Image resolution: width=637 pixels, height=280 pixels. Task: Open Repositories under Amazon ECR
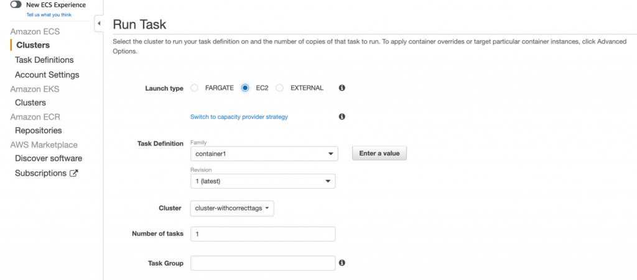pyautogui.click(x=38, y=130)
